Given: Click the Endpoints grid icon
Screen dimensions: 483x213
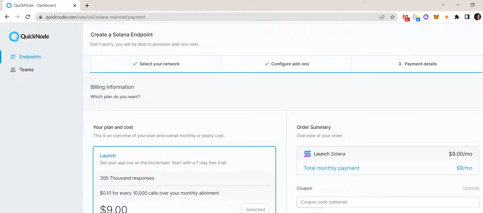Looking at the screenshot, I should pyautogui.click(x=13, y=57).
